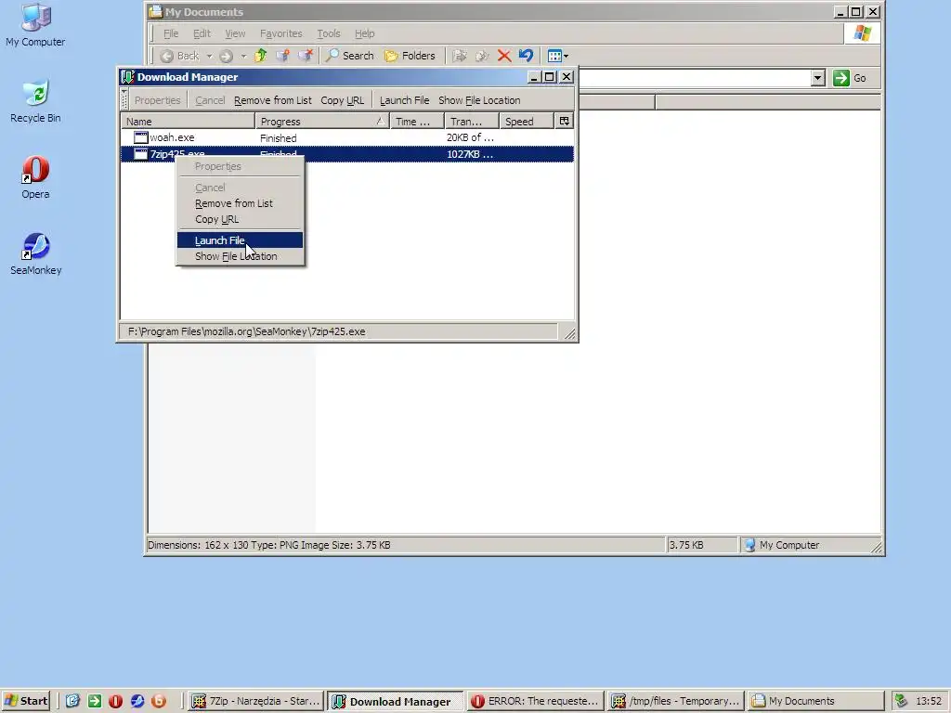951x713 pixels.
Task: Open the Edit menu in My Documents
Action: point(202,34)
